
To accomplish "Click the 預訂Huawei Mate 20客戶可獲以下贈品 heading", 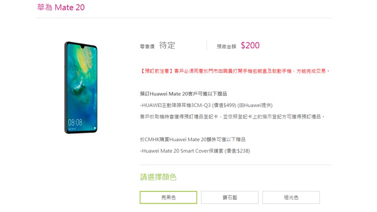I will [183, 94].
